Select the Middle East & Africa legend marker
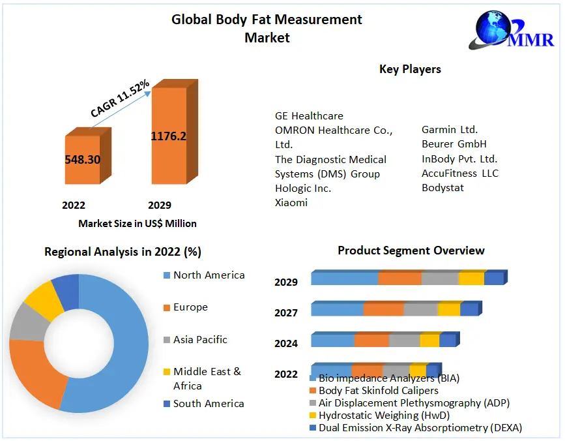Screen dimensions: 565x441 (x=166, y=372)
